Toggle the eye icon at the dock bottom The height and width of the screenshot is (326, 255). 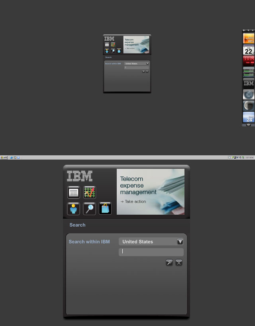(x=248, y=125)
